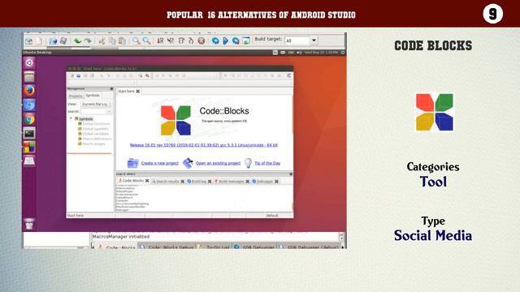Select Macro definitions in the symbols tree

coord(95,139)
